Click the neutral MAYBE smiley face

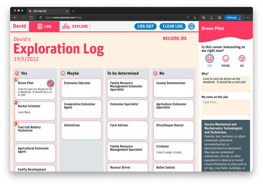click(226, 58)
